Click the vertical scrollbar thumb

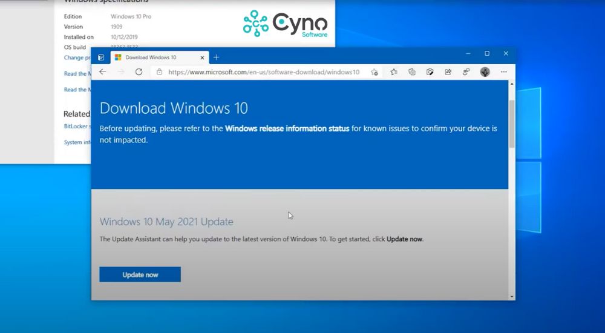512,124
